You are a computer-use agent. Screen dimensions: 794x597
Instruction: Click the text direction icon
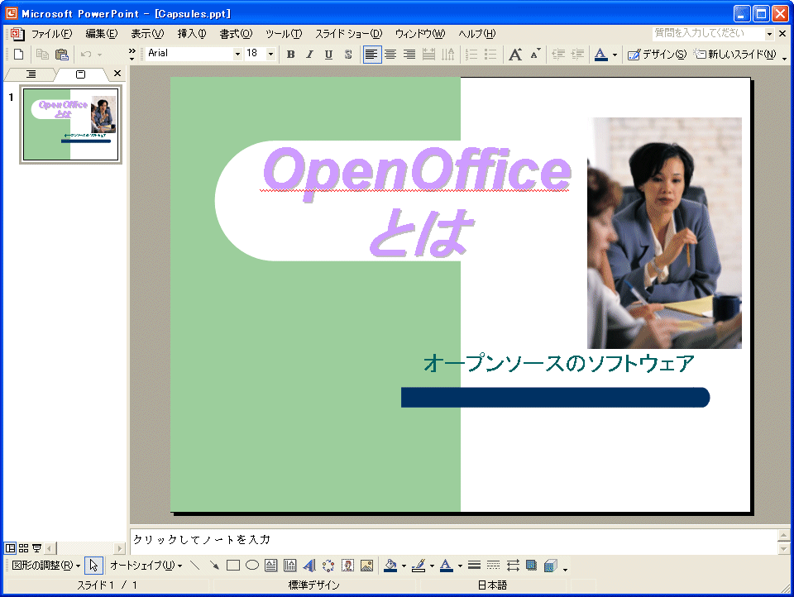click(x=447, y=55)
